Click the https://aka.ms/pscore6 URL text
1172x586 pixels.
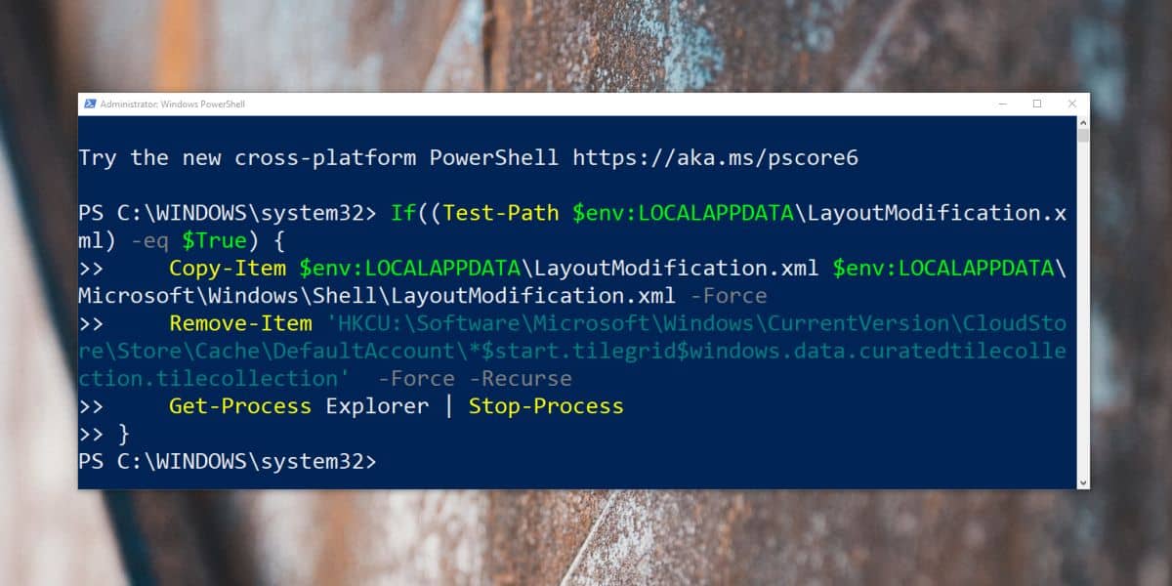(x=715, y=157)
